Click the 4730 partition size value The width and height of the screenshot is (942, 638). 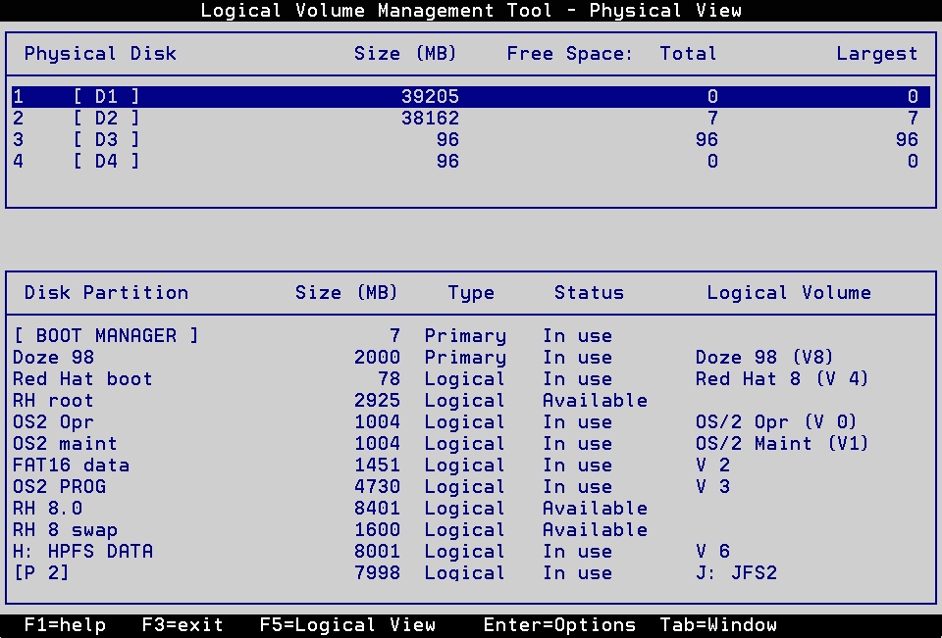[377, 487]
